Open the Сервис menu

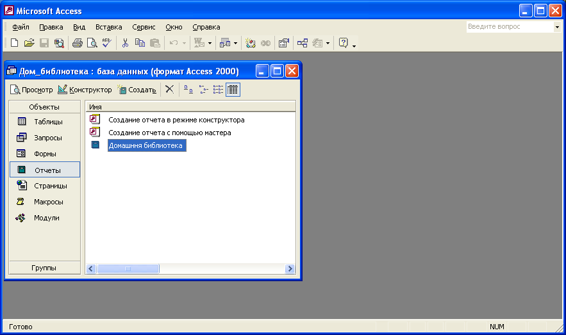(144, 27)
